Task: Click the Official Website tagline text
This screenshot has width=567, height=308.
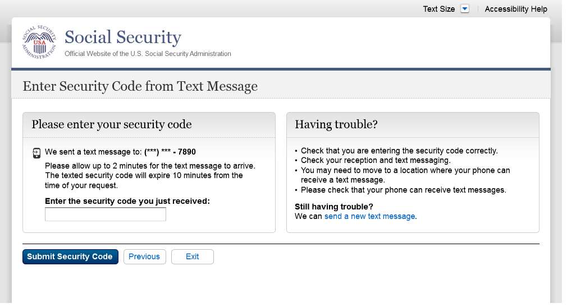Action: click(148, 54)
